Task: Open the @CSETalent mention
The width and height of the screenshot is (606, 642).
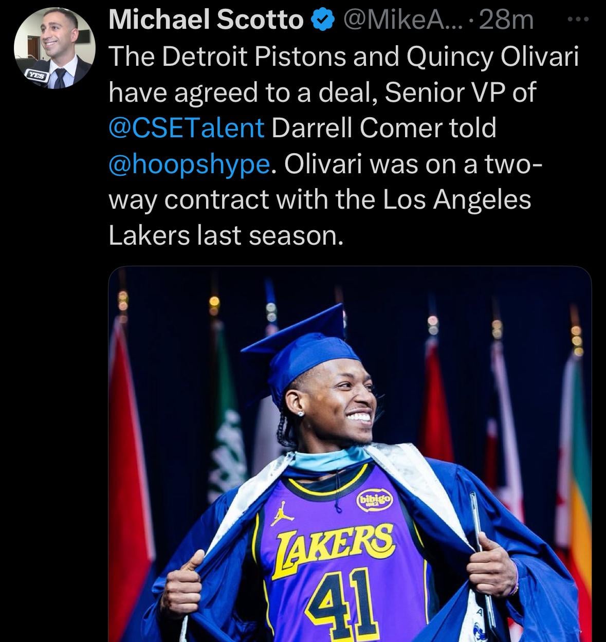Action: click(x=187, y=128)
